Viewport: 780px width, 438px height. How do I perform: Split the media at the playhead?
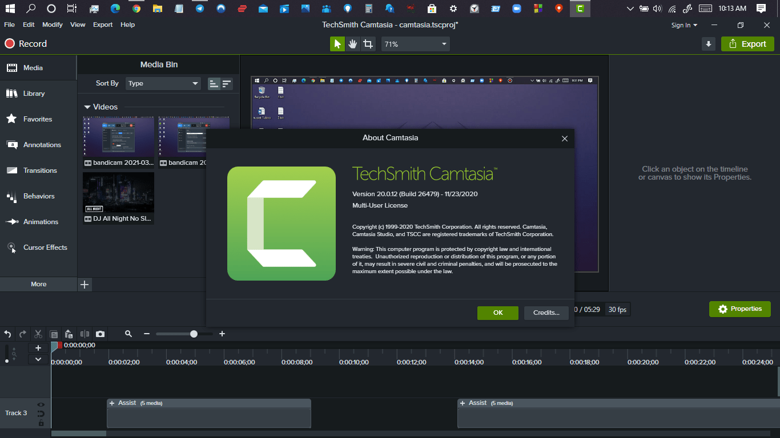[85, 334]
